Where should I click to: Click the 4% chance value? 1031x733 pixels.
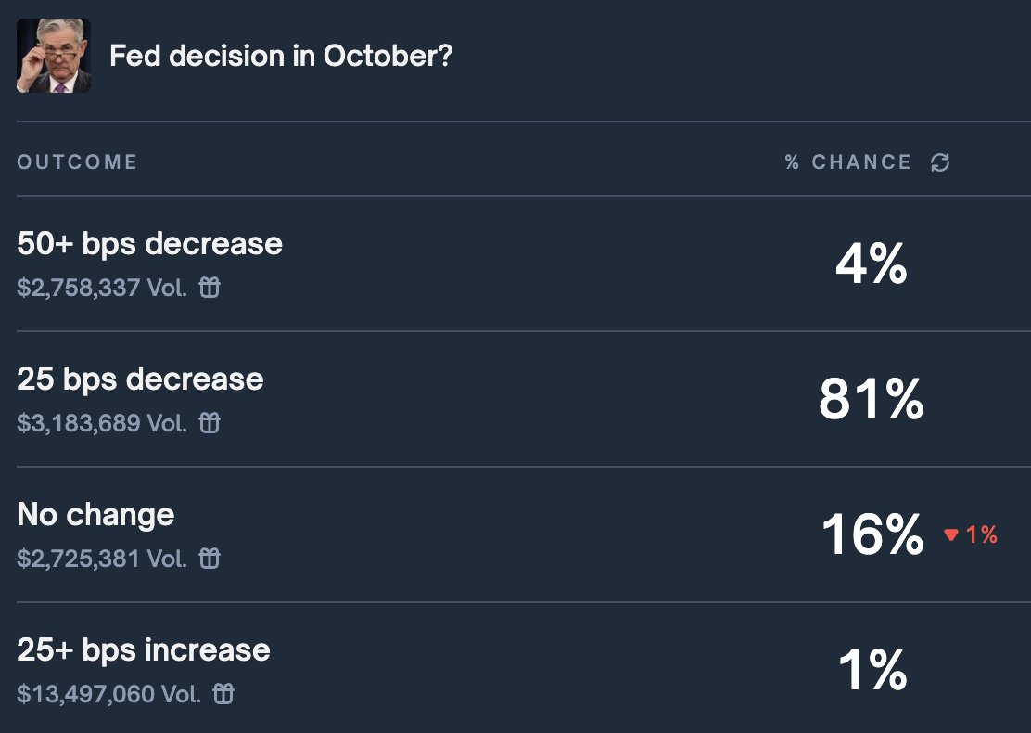[872, 264]
